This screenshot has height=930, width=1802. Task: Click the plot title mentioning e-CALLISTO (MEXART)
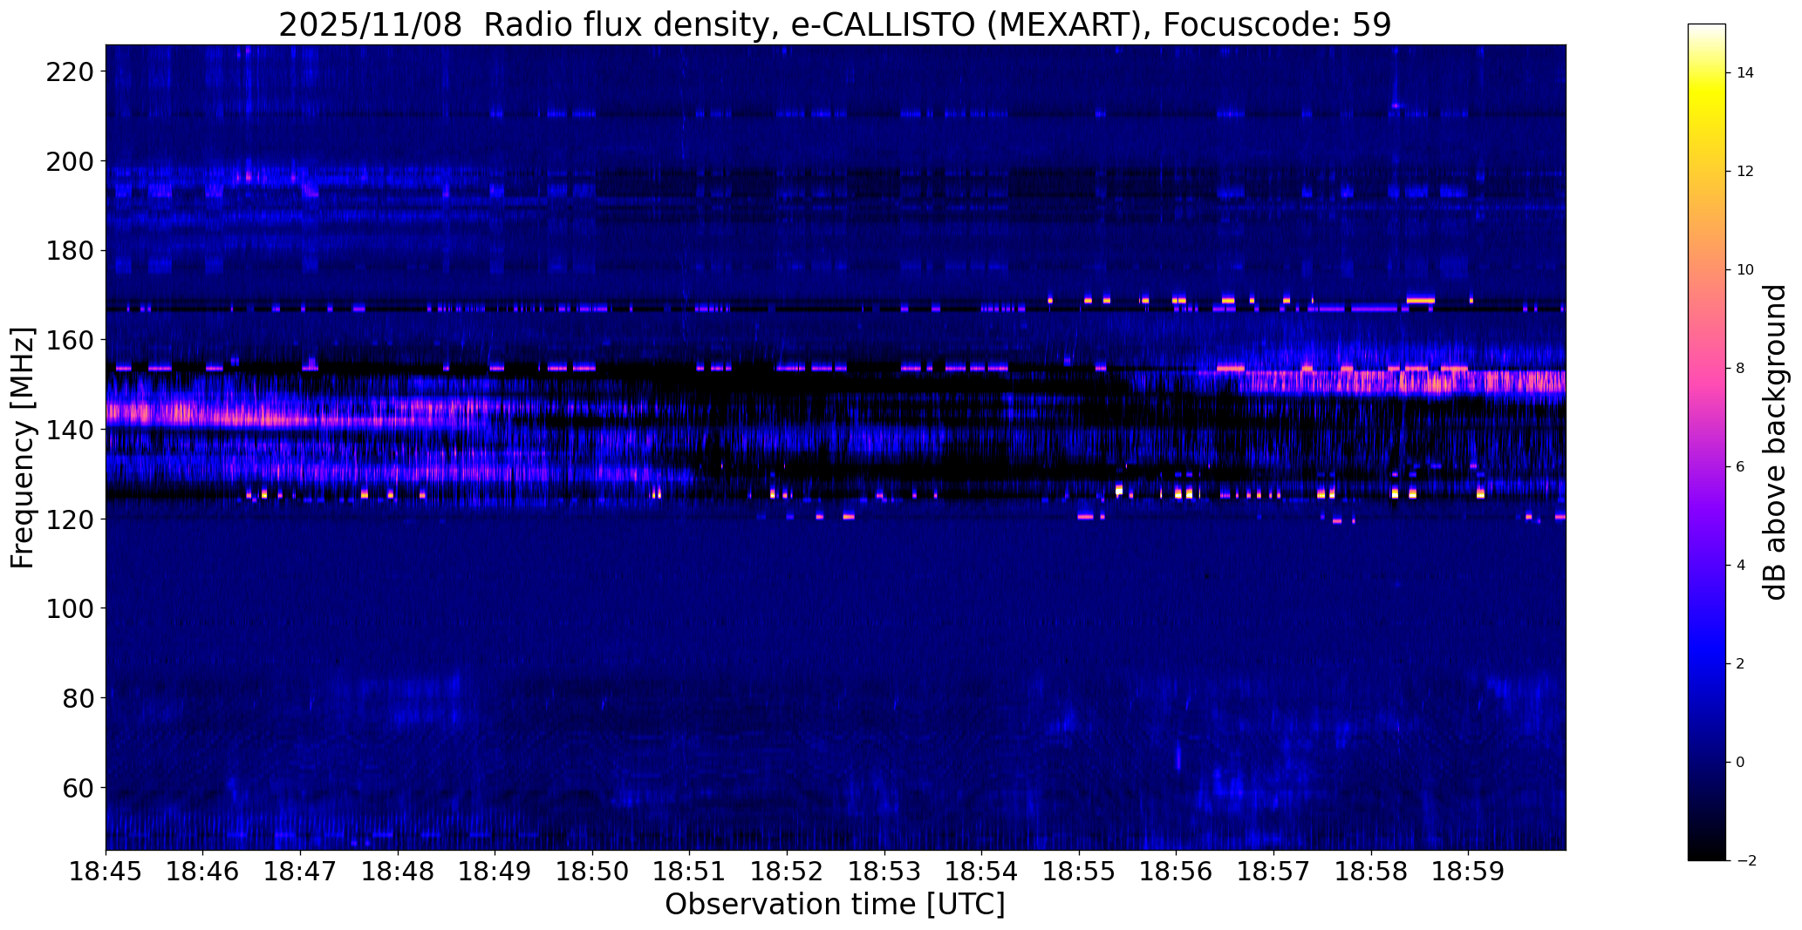click(x=835, y=24)
